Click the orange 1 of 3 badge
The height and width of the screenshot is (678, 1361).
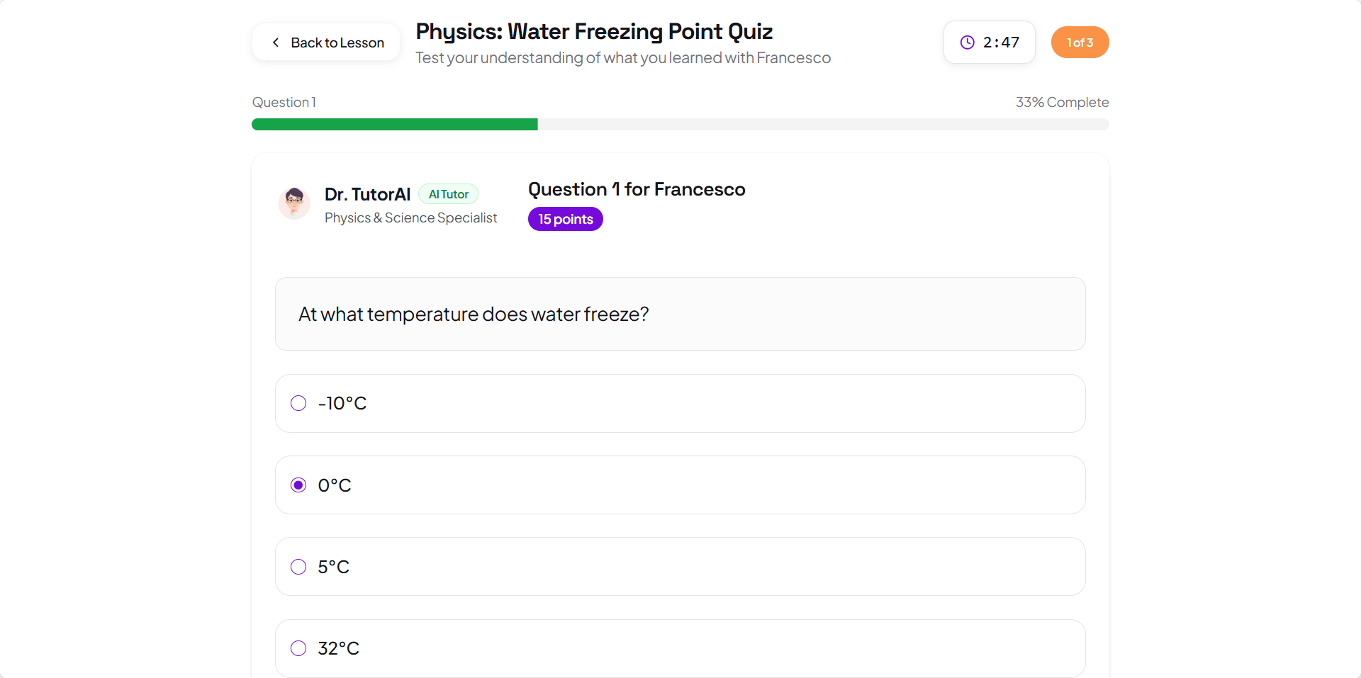click(1080, 43)
